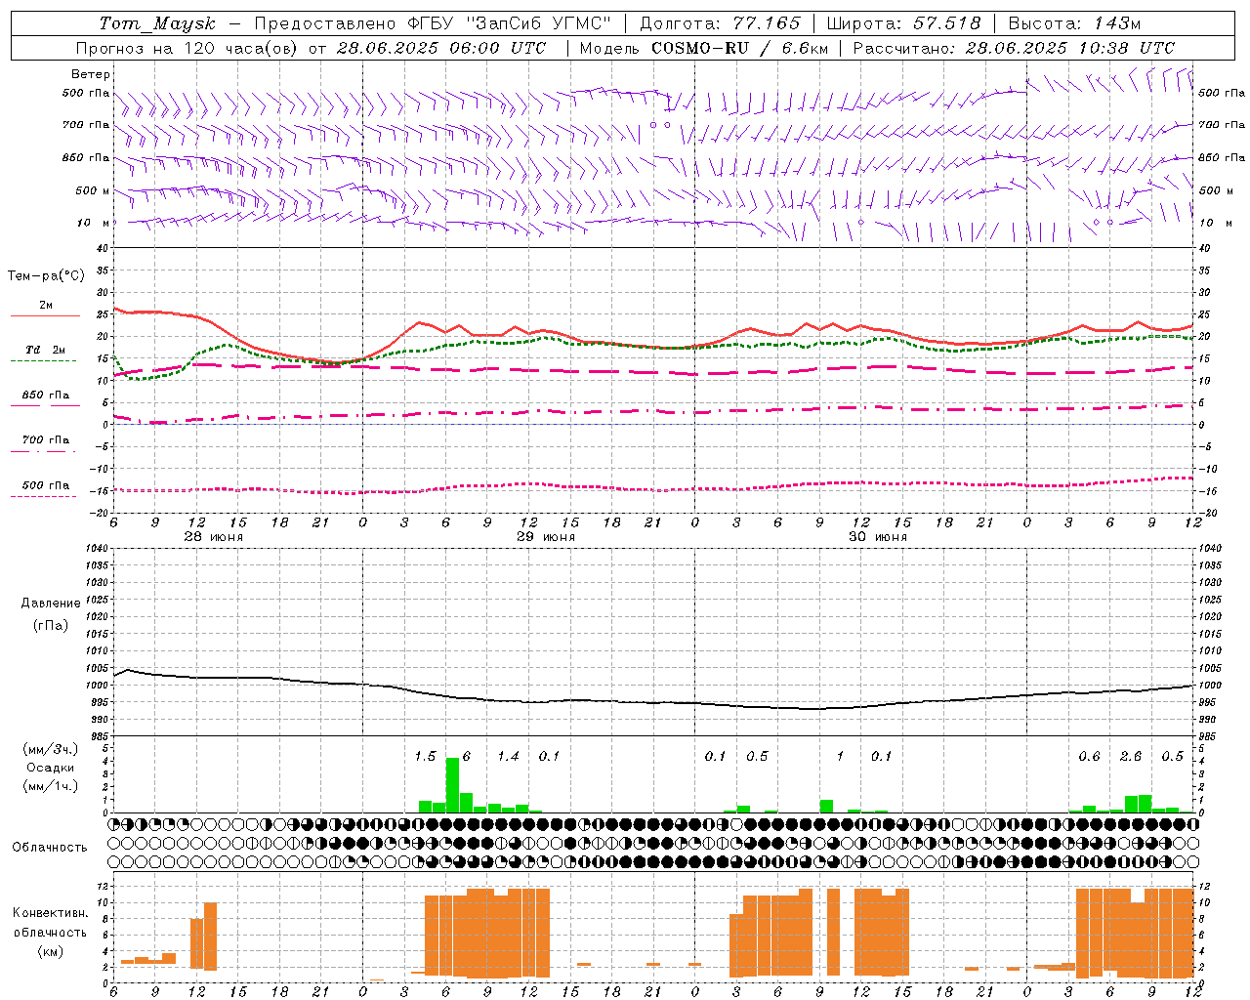Click the date label 30 июня
This screenshot has width=1250, height=1000.
click(878, 537)
